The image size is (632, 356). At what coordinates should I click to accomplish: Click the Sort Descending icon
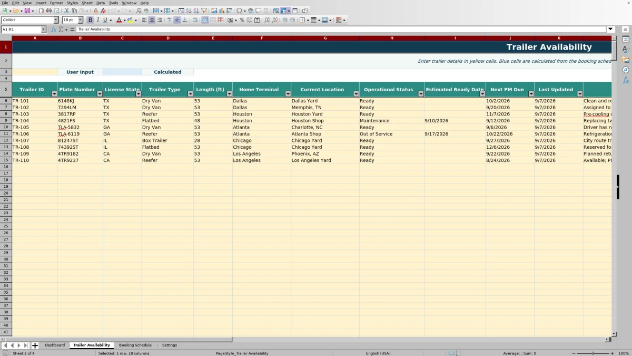pos(196,11)
